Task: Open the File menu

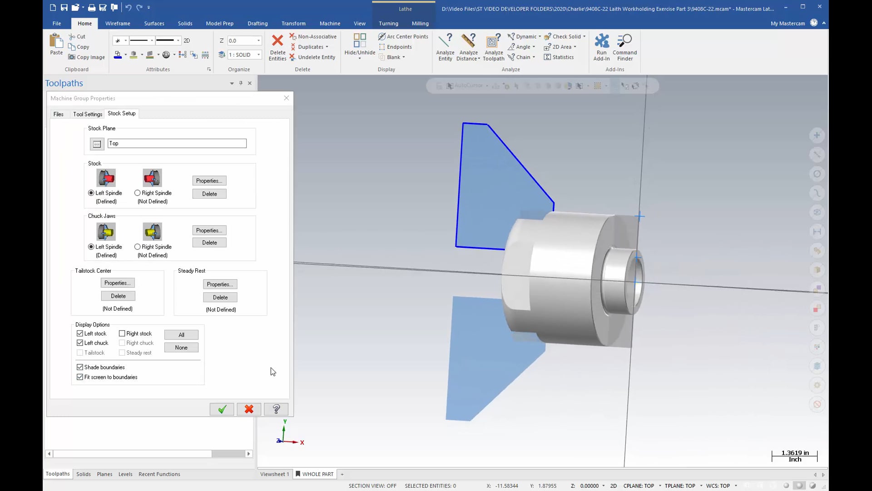Action: click(x=56, y=23)
